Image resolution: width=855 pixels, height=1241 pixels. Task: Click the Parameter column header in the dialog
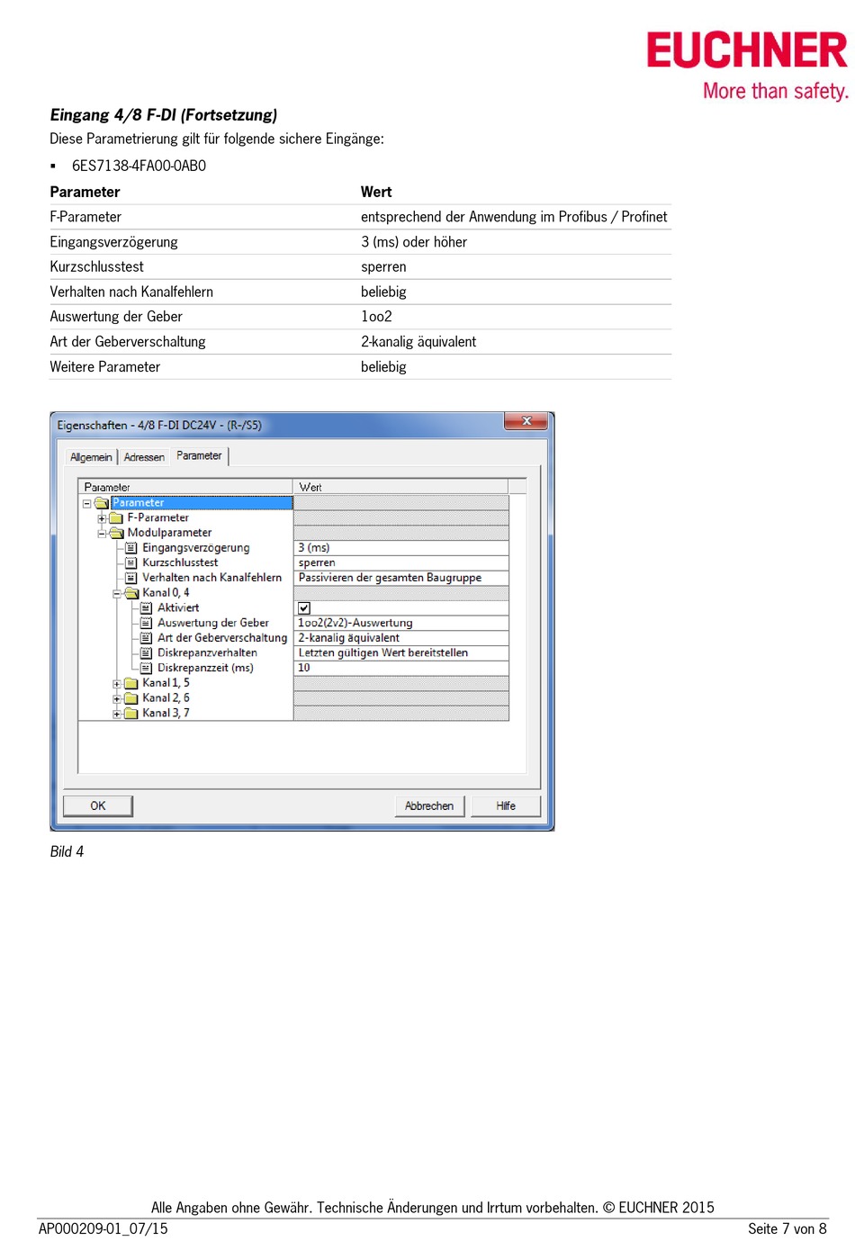coord(185,487)
